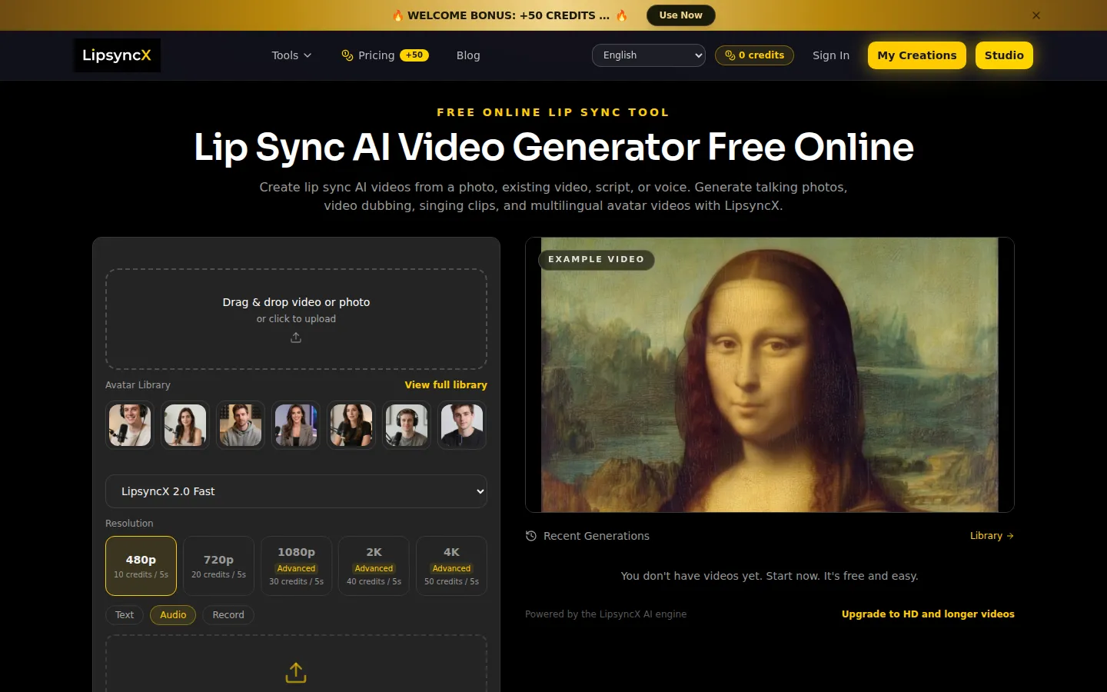Screen dimensions: 1107x692
Task: Click the audio upload arrow icon
Action: pos(296,673)
